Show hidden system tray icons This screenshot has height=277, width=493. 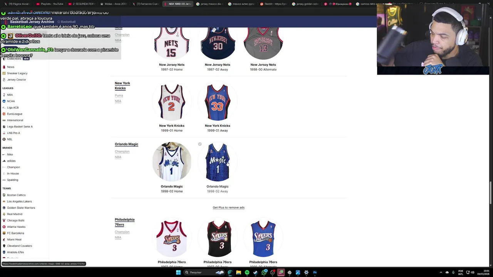tap(441, 272)
